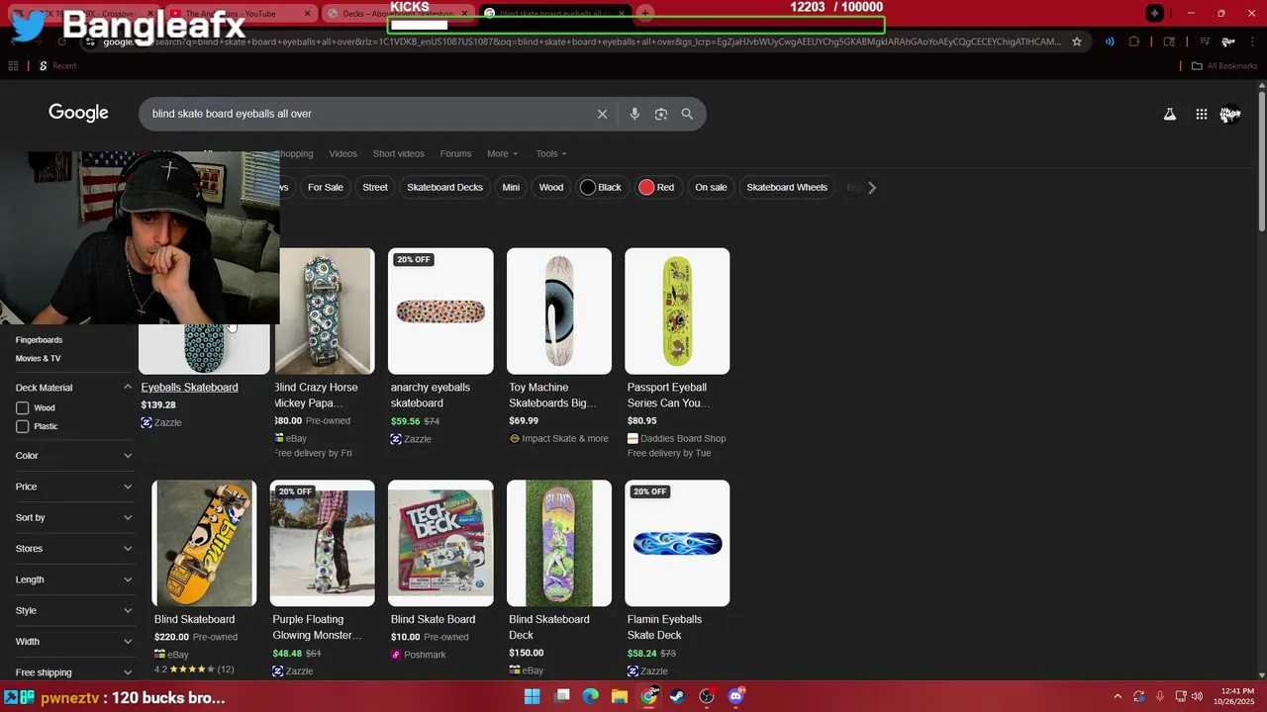Open the Toy Machine skateboard thumbnail
Image resolution: width=1267 pixels, height=712 pixels.
click(x=559, y=311)
